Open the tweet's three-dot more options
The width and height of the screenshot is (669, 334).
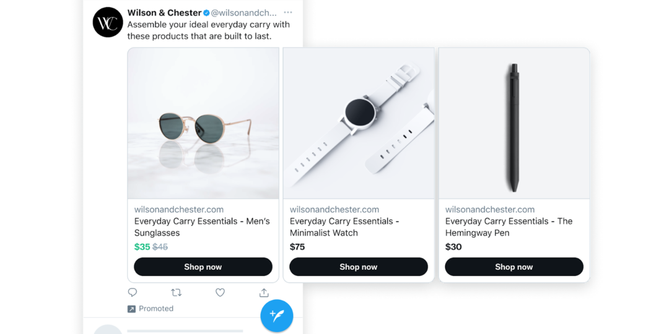click(x=288, y=12)
